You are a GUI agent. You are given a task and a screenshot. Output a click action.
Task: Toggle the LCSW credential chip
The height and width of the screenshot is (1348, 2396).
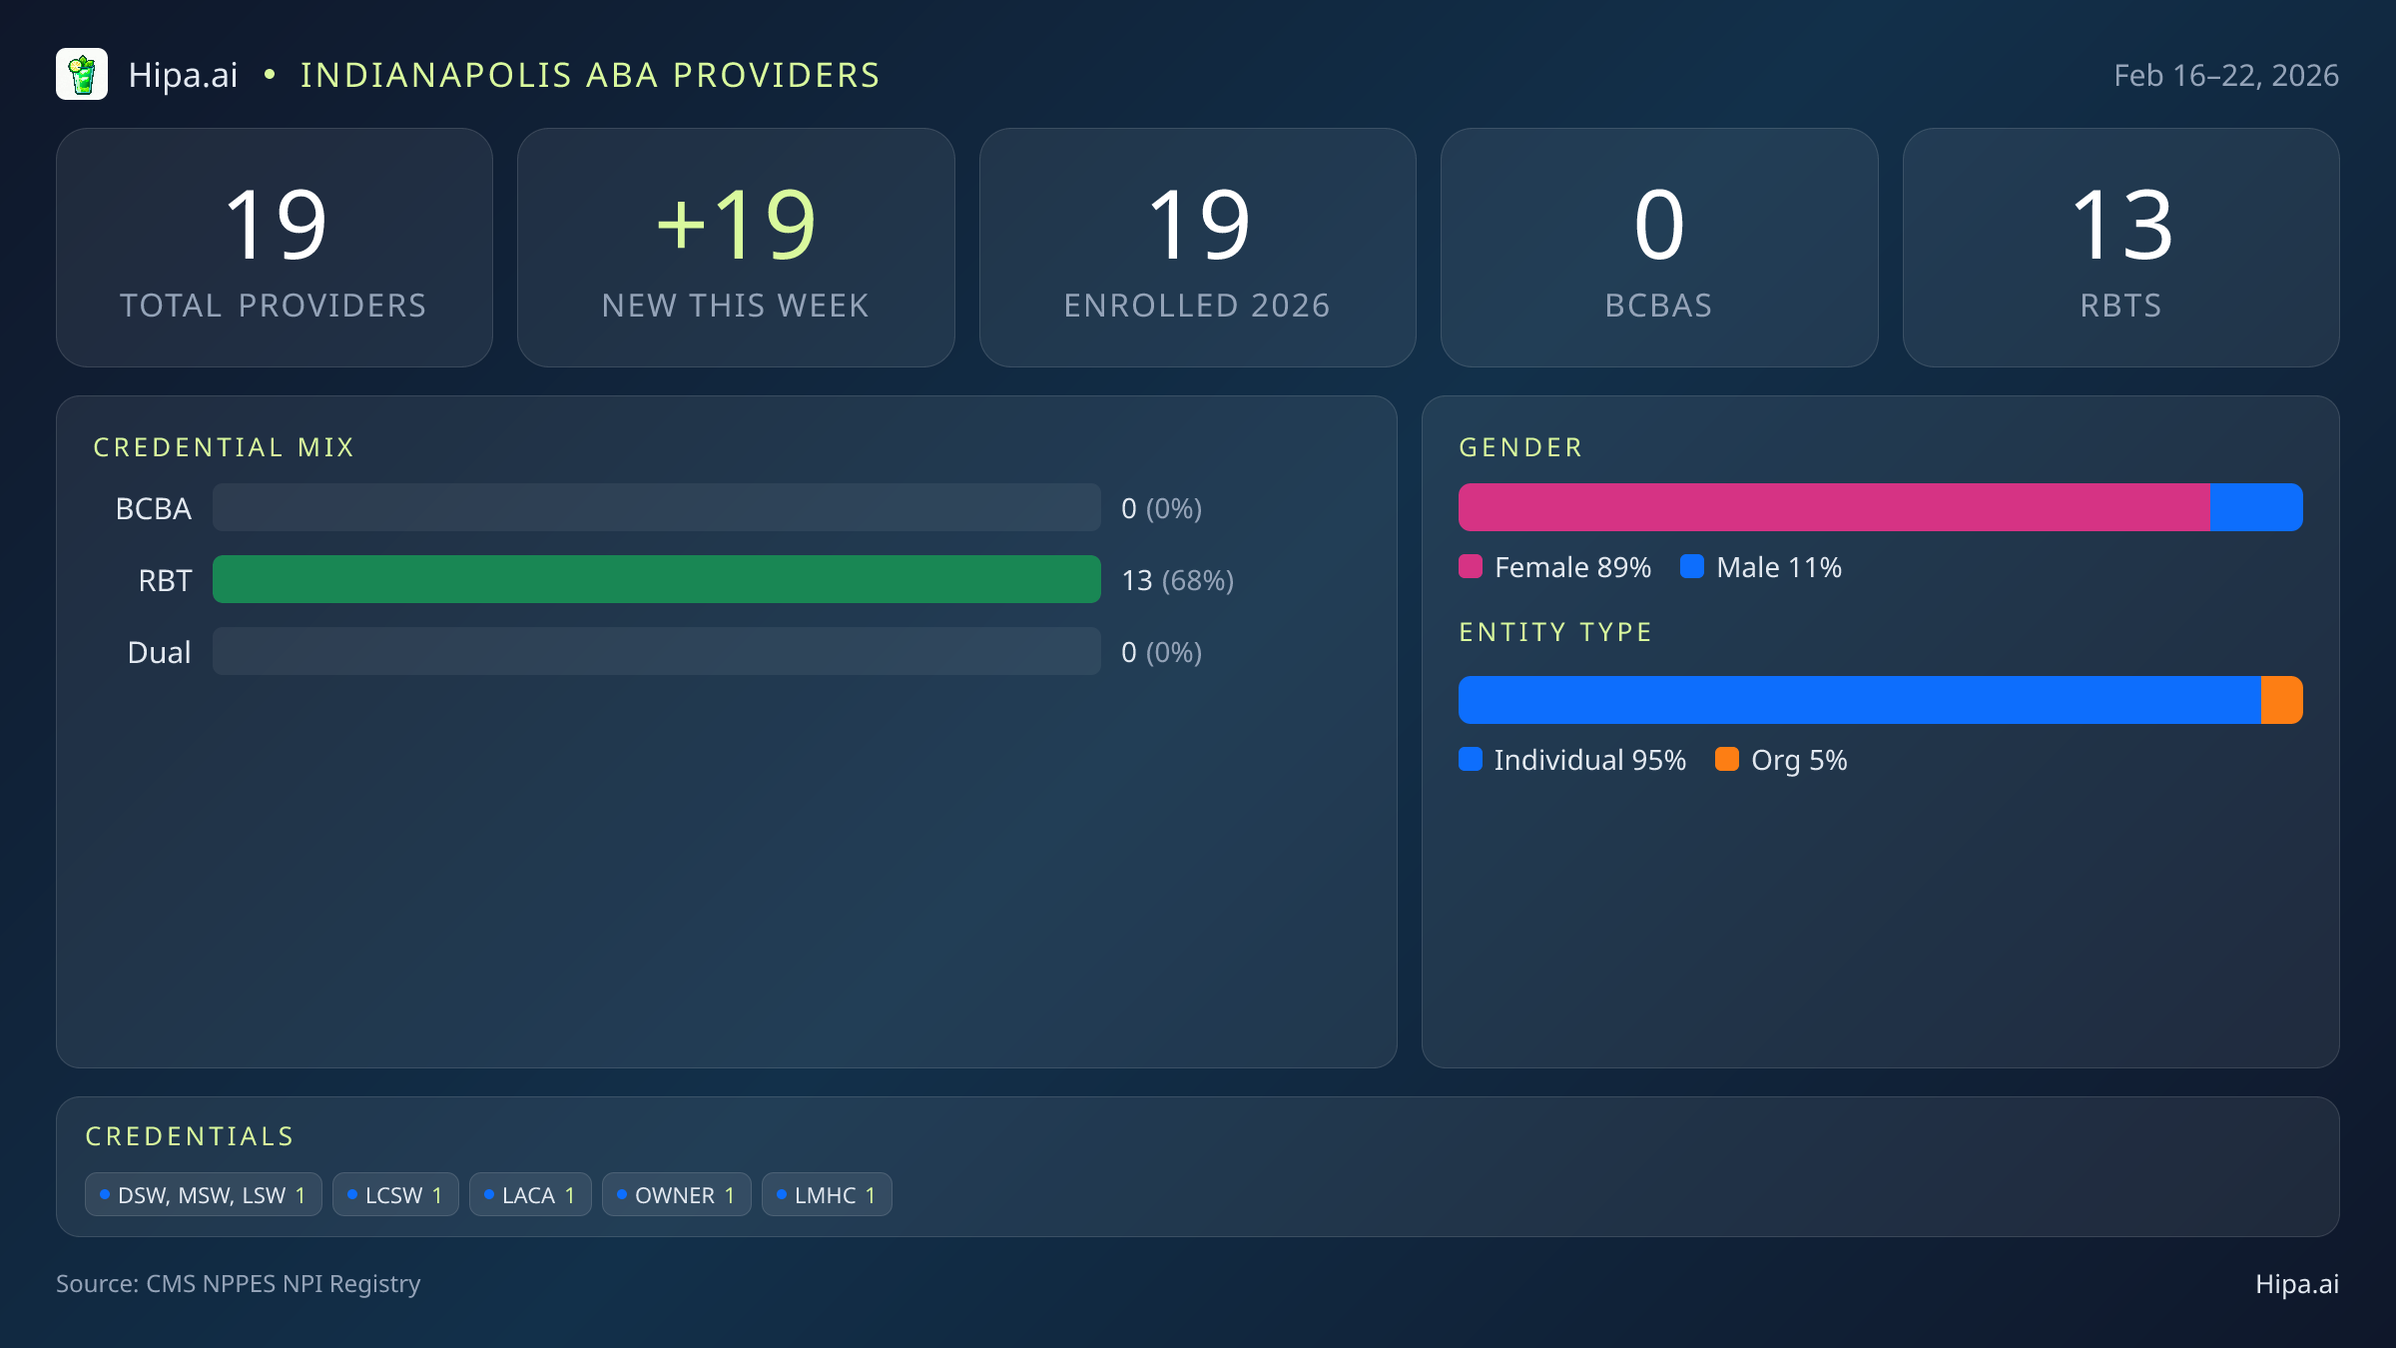point(395,1194)
